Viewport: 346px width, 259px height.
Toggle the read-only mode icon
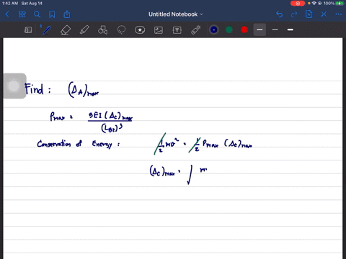[28, 30]
